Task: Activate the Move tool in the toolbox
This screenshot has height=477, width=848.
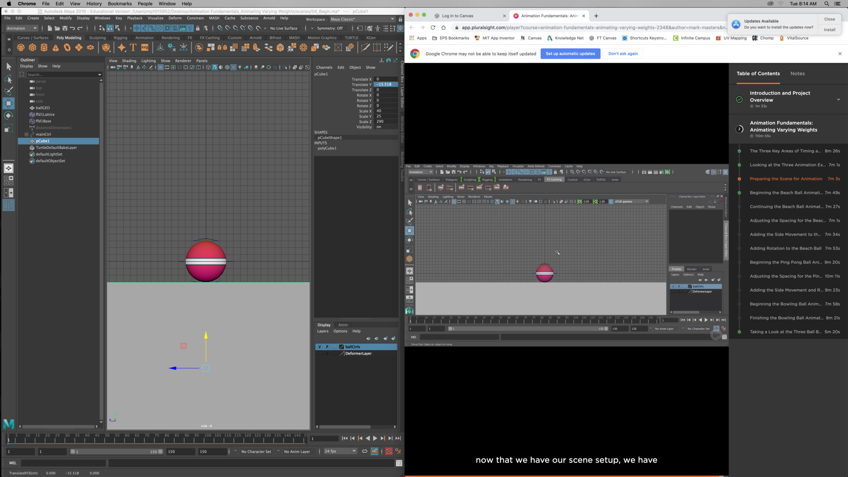Action: [x=8, y=103]
